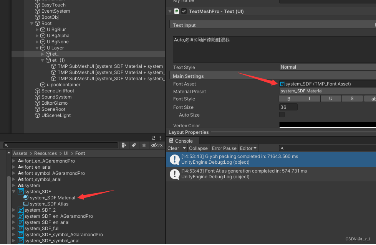The image size is (376, 245).
Task: Select the system_SDF Atlas texture asset
Action: pyautogui.click(x=49, y=204)
